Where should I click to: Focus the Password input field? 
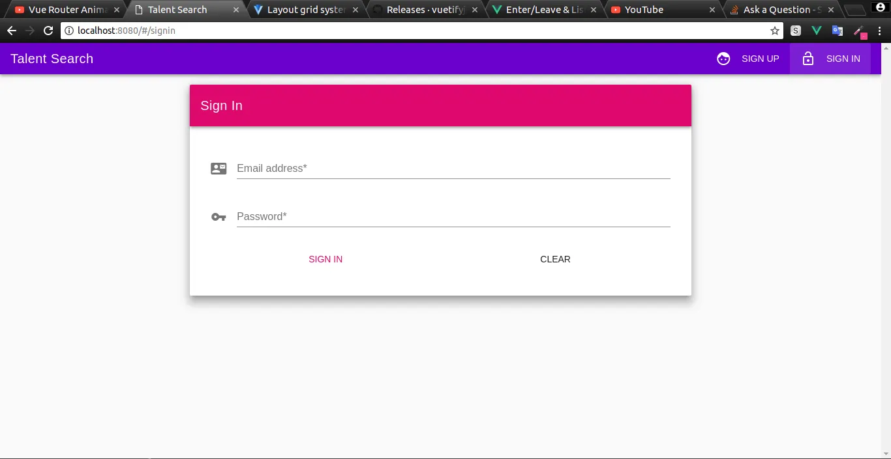(x=453, y=217)
